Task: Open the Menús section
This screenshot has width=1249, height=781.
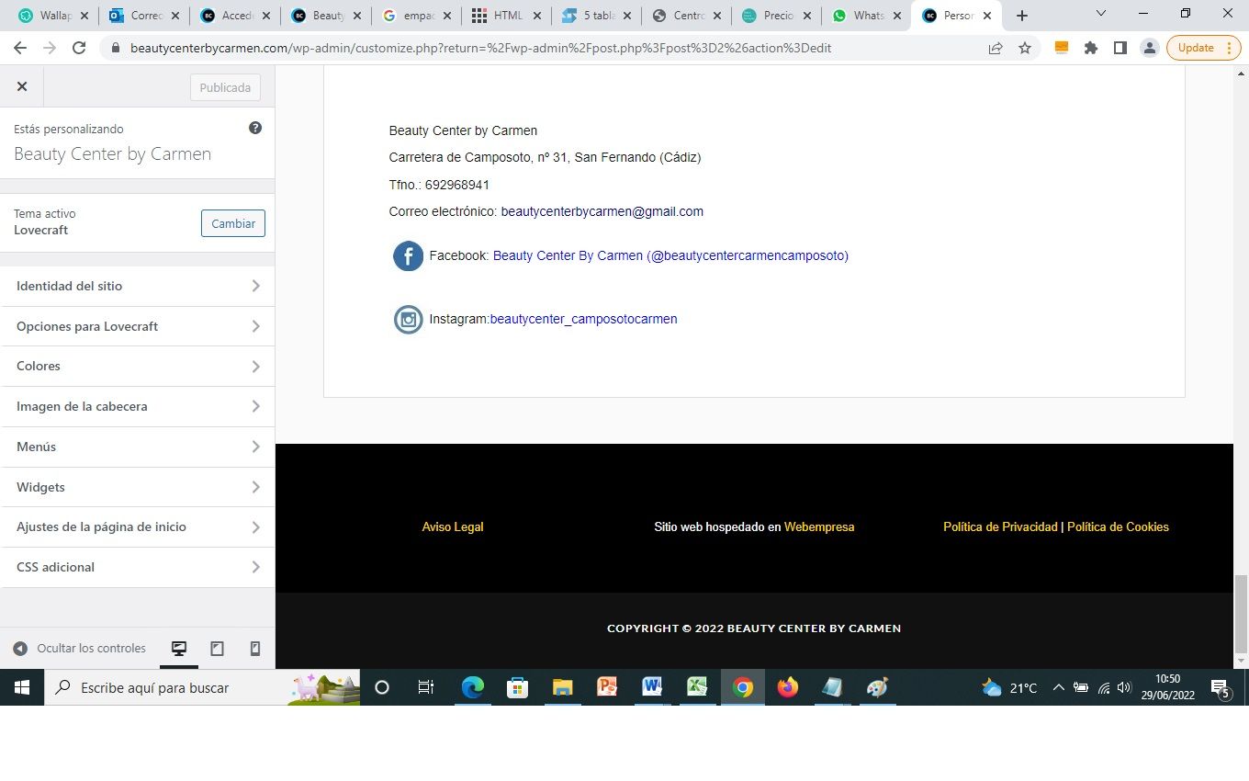Action: [x=138, y=447]
